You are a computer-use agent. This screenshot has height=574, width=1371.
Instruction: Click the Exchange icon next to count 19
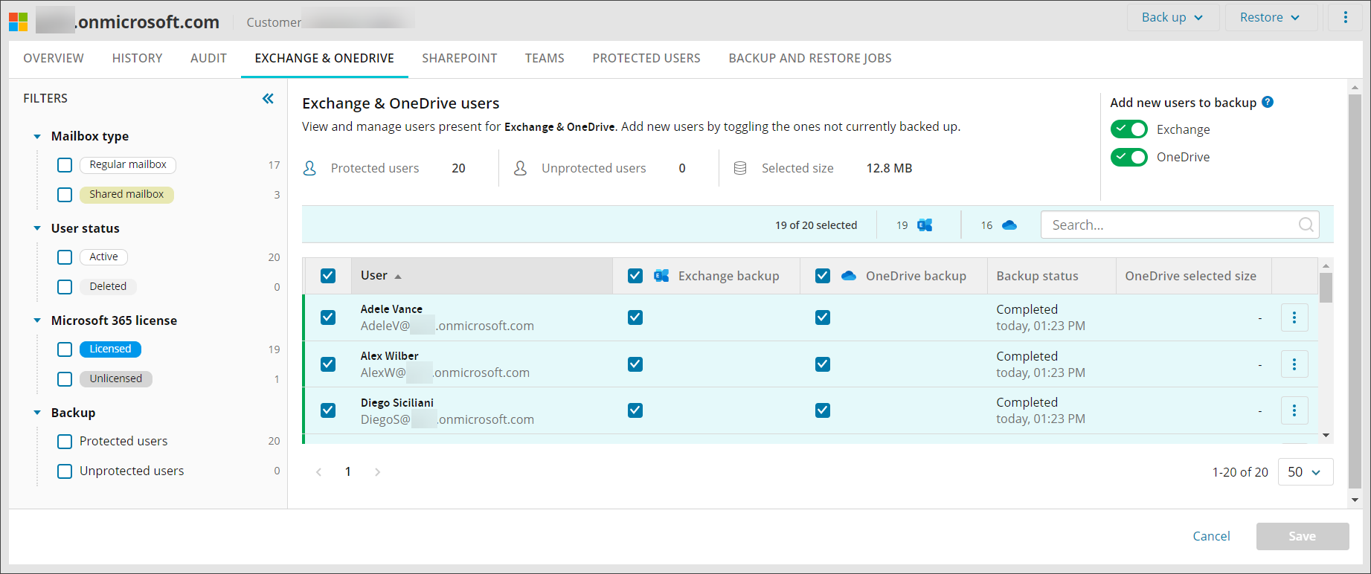click(x=925, y=225)
